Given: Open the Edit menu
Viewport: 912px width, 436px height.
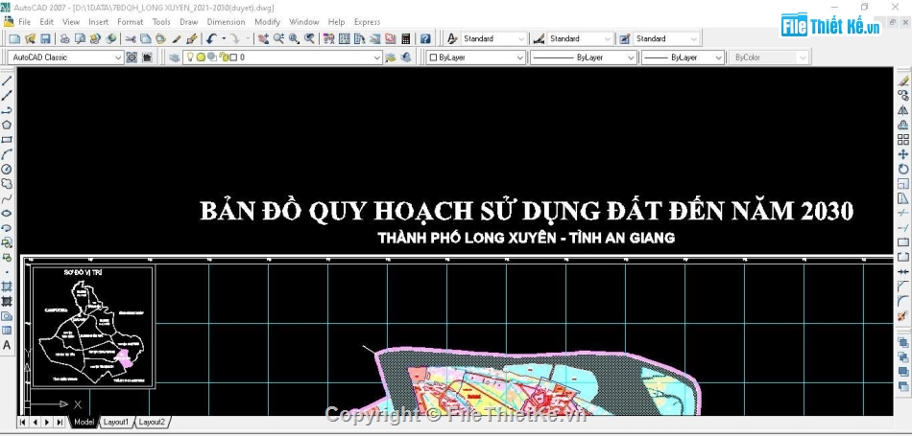Looking at the screenshot, I should pyautogui.click(x=46, y=22).
